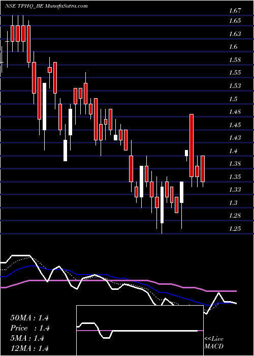Click the 1.67 price axis label
The image size is (254, 356).
tap(235, 11)
